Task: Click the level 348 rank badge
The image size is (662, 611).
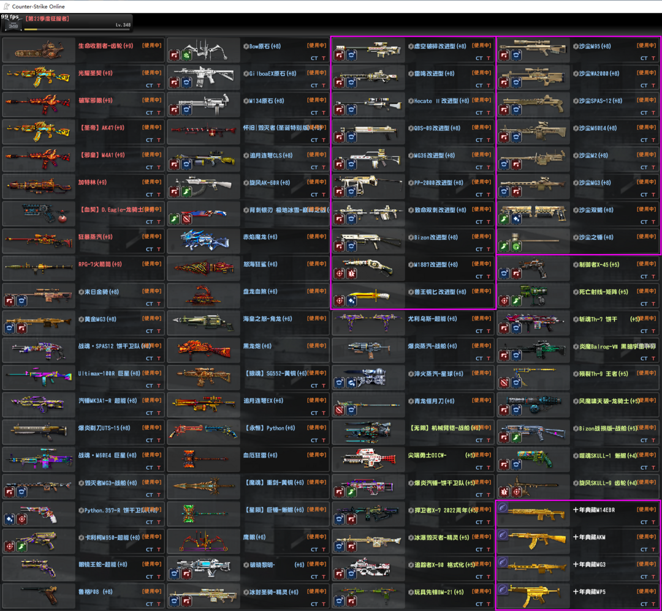Action: click(13, 24)
